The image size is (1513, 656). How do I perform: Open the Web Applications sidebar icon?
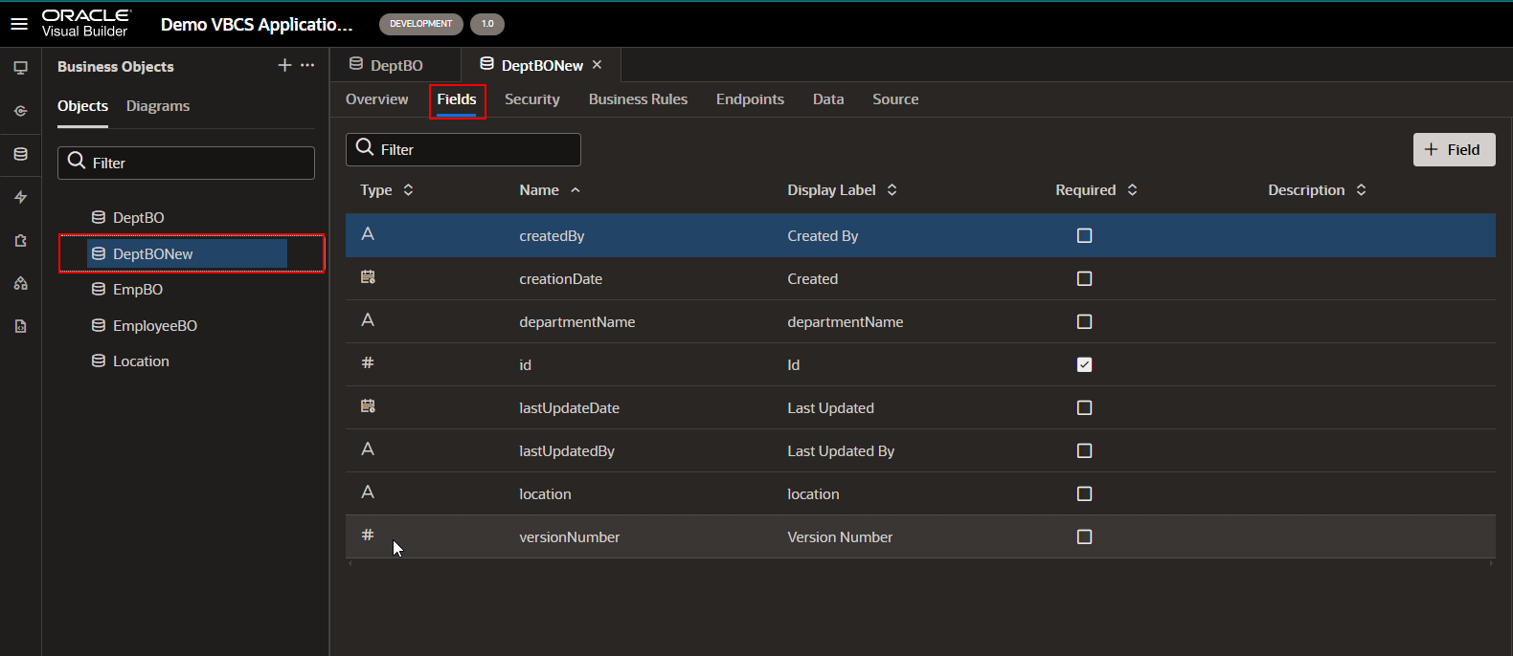pos(20,68)
